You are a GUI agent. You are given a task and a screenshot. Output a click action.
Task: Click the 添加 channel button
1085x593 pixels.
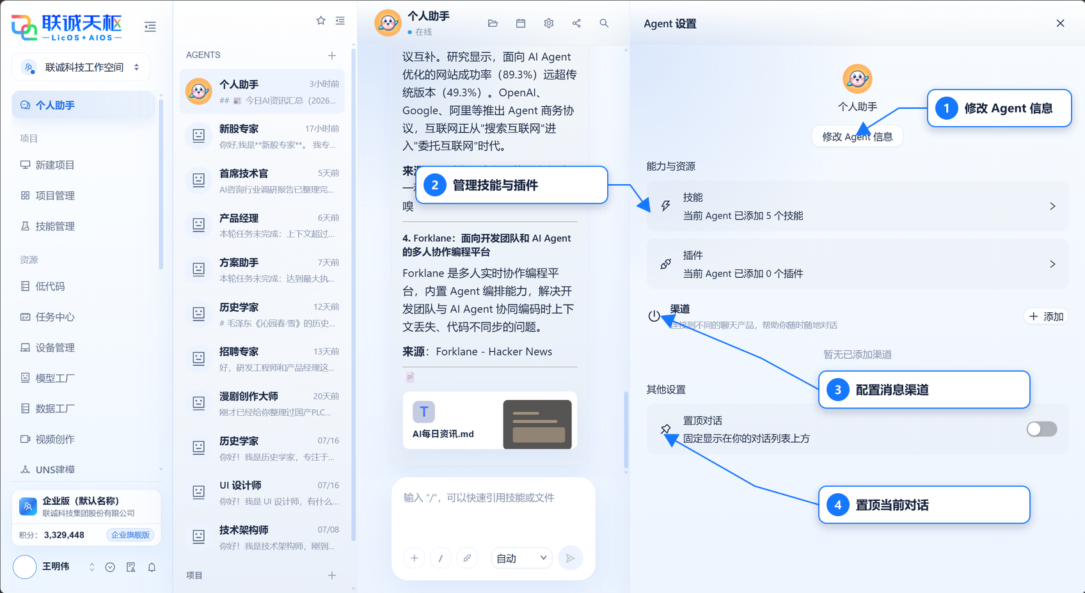(1046, 317)
